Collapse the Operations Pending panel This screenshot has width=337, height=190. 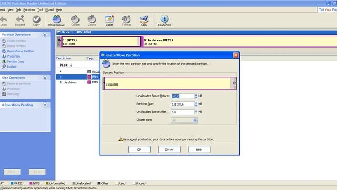click(x=45, y=105)
